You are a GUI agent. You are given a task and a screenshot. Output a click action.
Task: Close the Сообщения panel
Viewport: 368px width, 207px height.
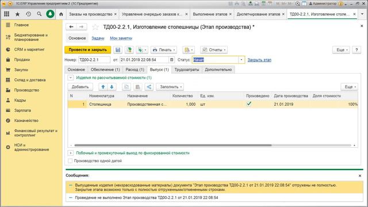click(360, 175)
